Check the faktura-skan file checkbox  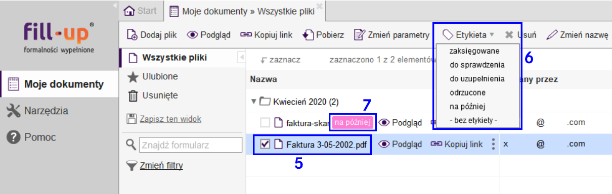point(265,122)
